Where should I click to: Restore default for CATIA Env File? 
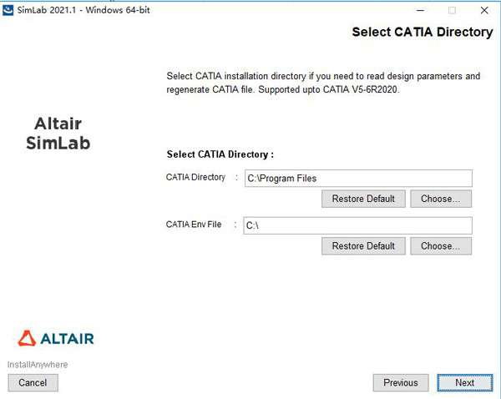363,246
